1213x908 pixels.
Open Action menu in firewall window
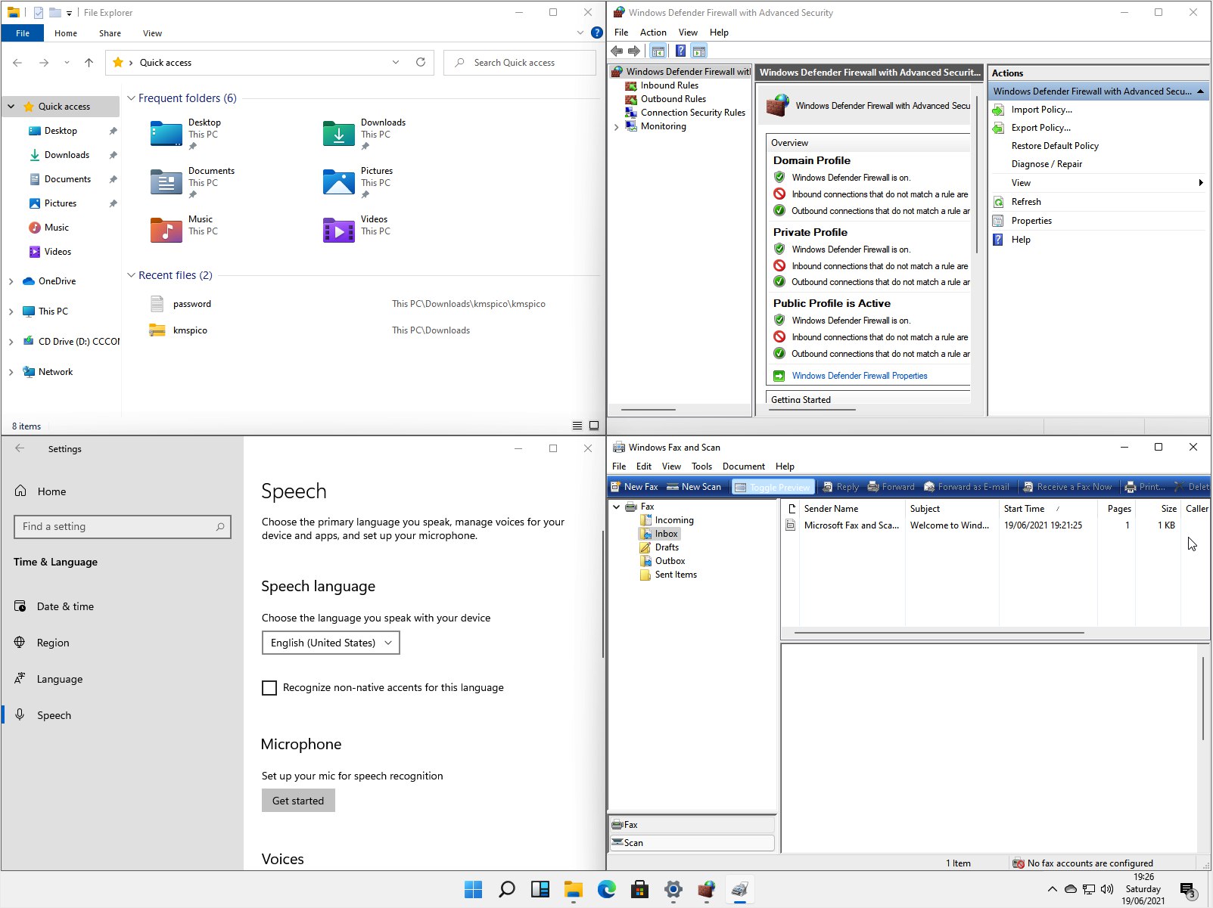[653, 33]
